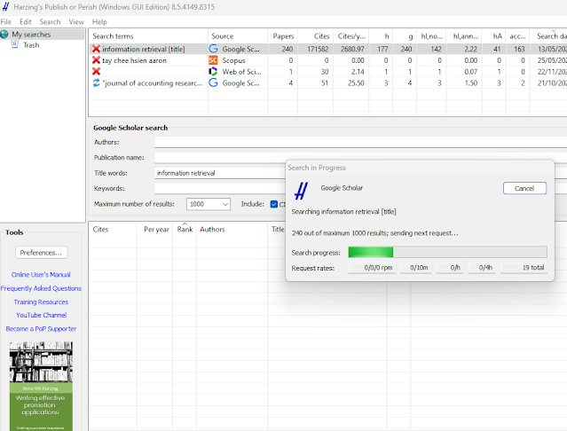Click the red X status icon beside information retrieval
The image size is (567, 431).
click(96, 49)
